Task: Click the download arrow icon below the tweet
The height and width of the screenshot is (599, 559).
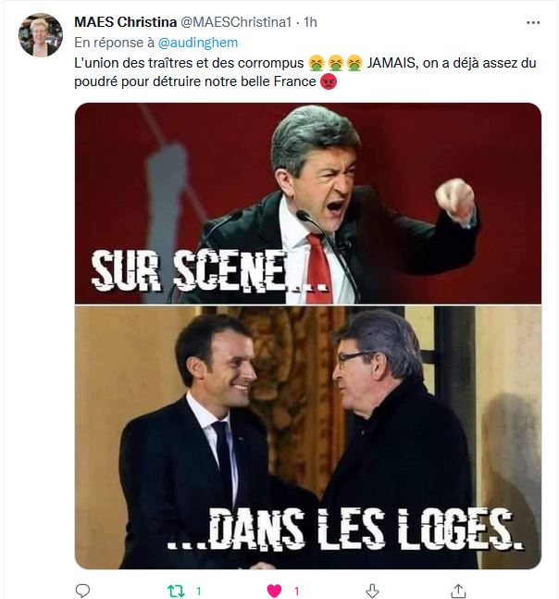Action: (372, 590)
